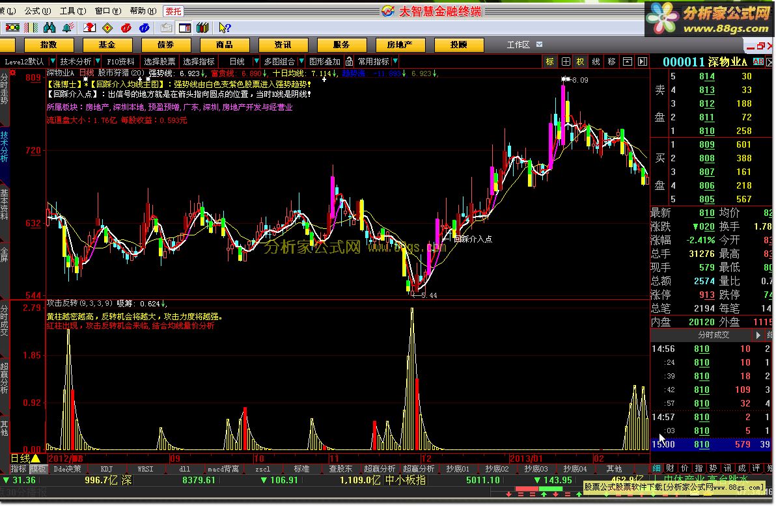Screen dimensions: 776x506
Task: Click the 委托 order button
Action: [173, 11]
